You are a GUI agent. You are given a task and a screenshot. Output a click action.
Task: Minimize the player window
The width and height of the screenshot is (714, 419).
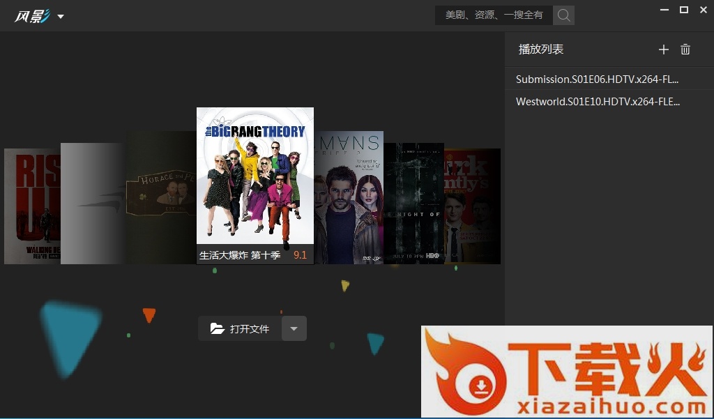click(x=664, y=10)
